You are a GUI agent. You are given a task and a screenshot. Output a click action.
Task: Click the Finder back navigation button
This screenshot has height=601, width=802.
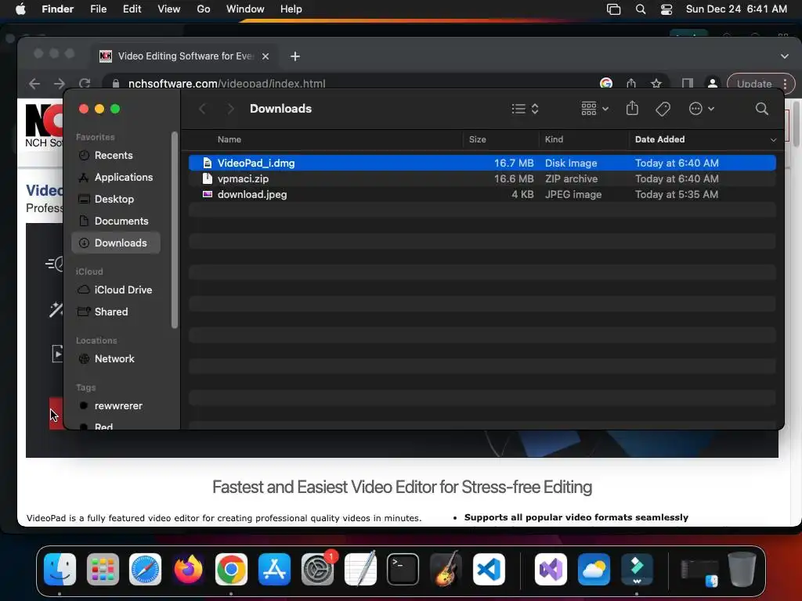(x=203, y=109)
